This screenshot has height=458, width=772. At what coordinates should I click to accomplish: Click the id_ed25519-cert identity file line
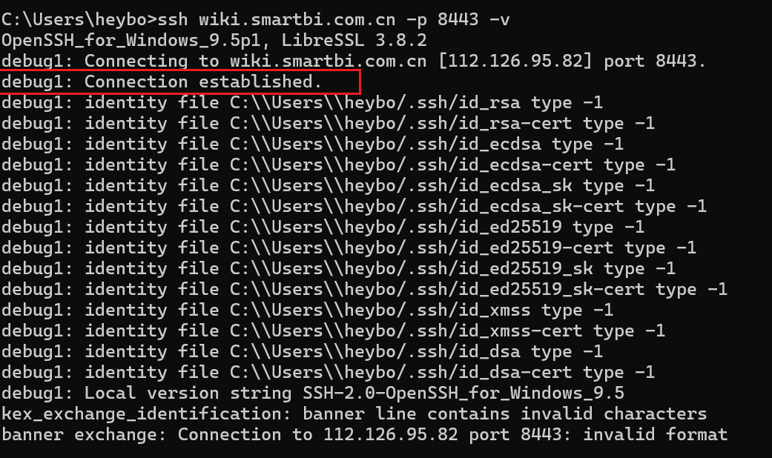coord(349,248)
